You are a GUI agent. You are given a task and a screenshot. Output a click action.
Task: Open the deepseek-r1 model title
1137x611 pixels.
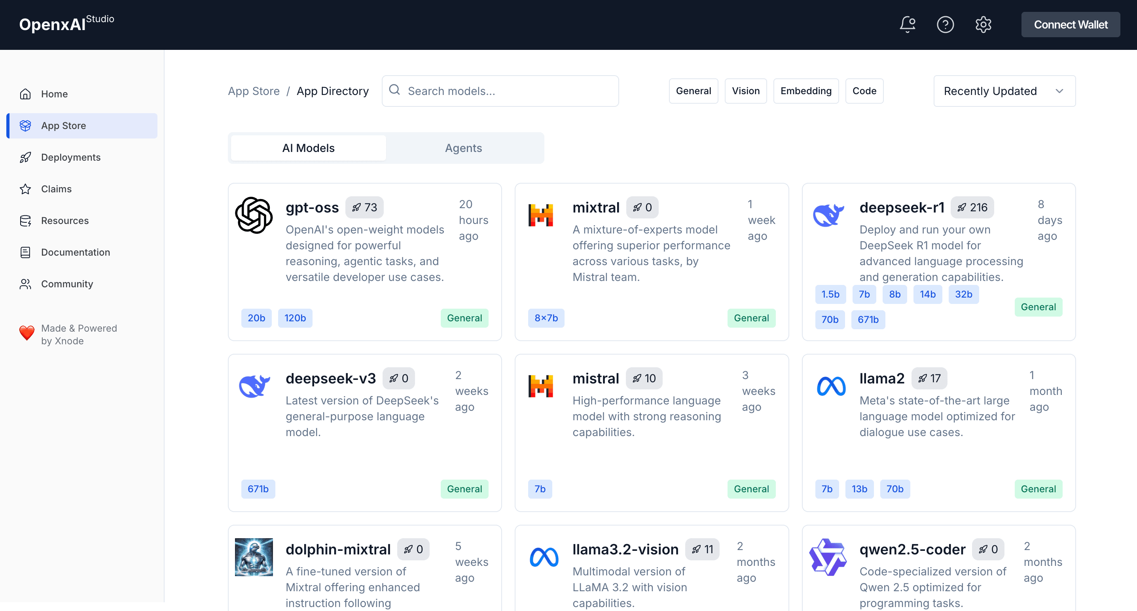902,207
